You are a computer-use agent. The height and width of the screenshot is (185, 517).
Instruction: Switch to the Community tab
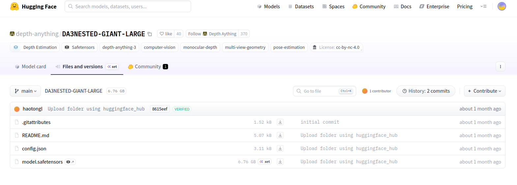(148, 67)
